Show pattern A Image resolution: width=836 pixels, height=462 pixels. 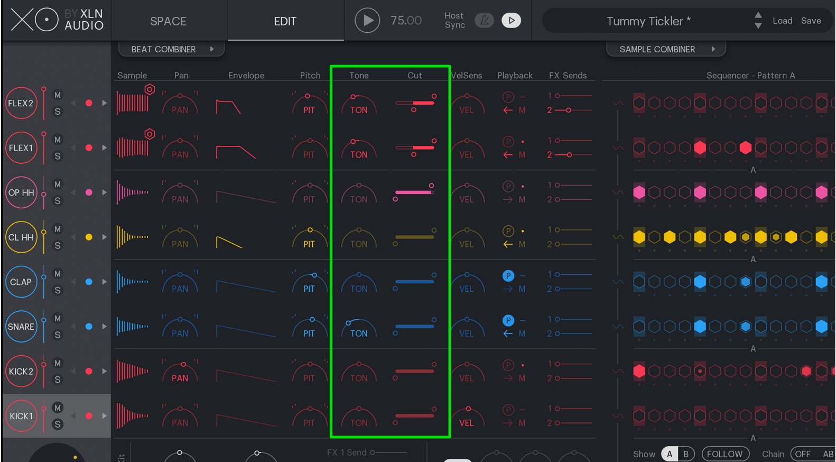coord(670,454)
